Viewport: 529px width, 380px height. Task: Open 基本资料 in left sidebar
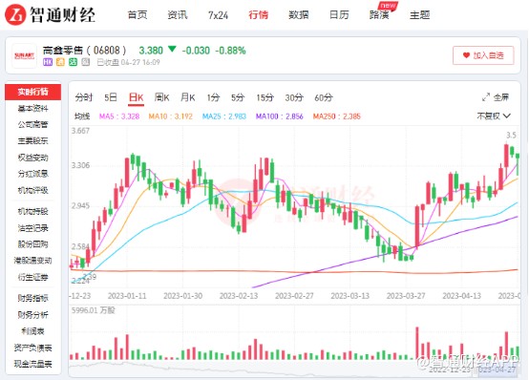click(x=33, y=108)
